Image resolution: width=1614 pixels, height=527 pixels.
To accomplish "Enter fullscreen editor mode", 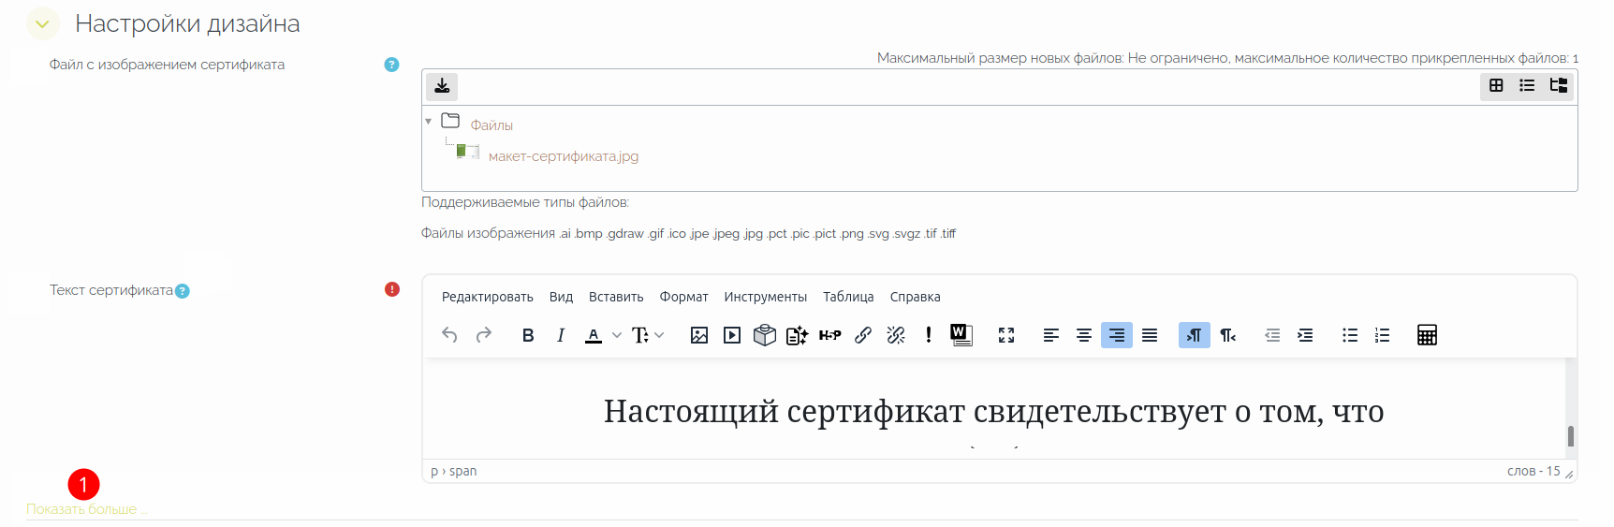I will click(x=1006, y=335).
